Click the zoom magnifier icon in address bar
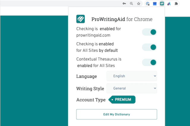The width and height of the screenshot is (190, 126). tap(131, 4)
